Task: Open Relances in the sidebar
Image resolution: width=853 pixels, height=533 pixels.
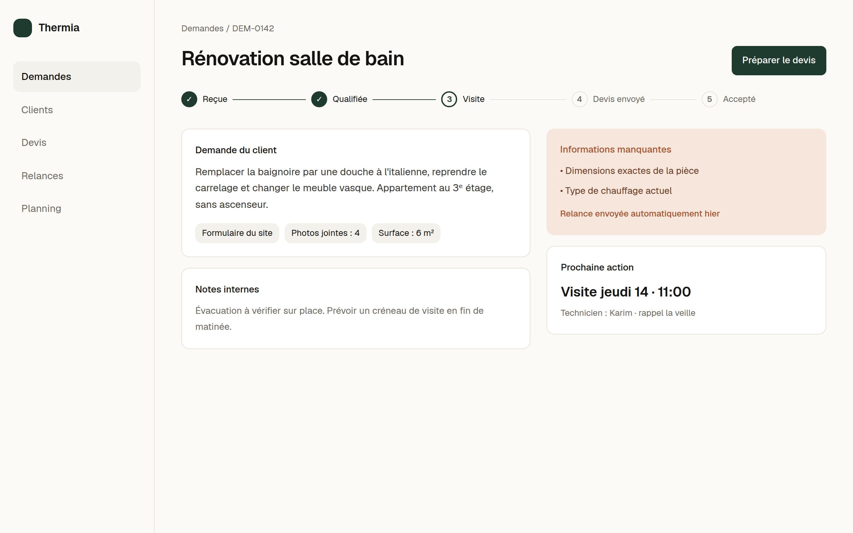Action: tap(77, 176)
